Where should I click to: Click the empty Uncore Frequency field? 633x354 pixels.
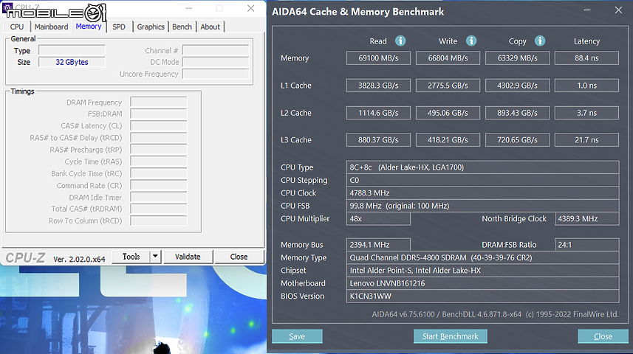(216, 74)
